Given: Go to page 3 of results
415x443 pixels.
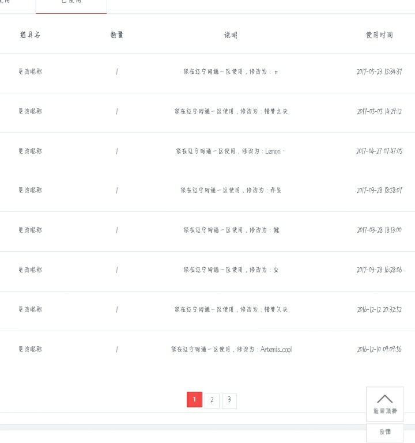Looking at the screenshot, I should click(x=229, y=400).
